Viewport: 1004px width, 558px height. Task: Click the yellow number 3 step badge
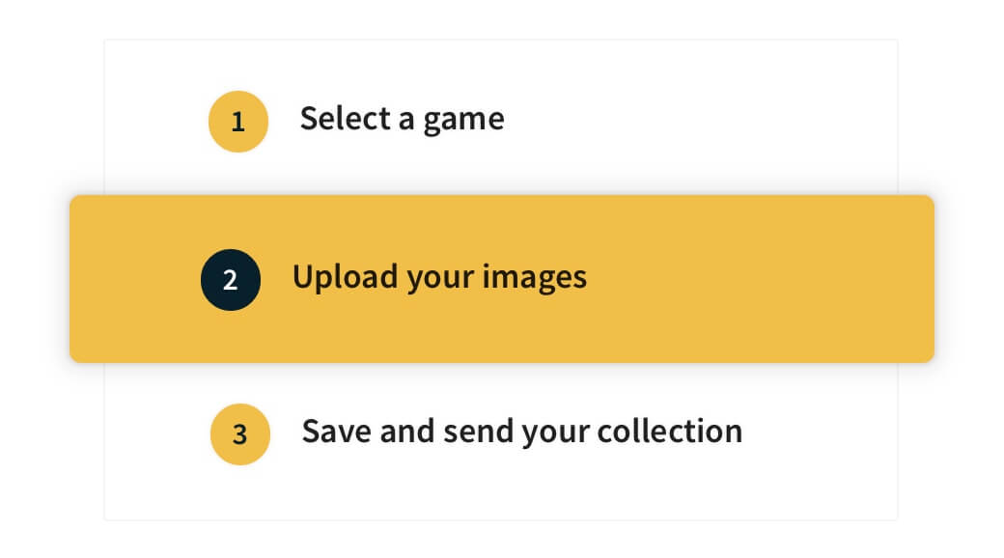(x=240, y=434)
